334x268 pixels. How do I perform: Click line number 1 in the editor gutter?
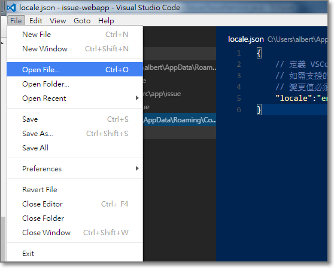[239, 53]
